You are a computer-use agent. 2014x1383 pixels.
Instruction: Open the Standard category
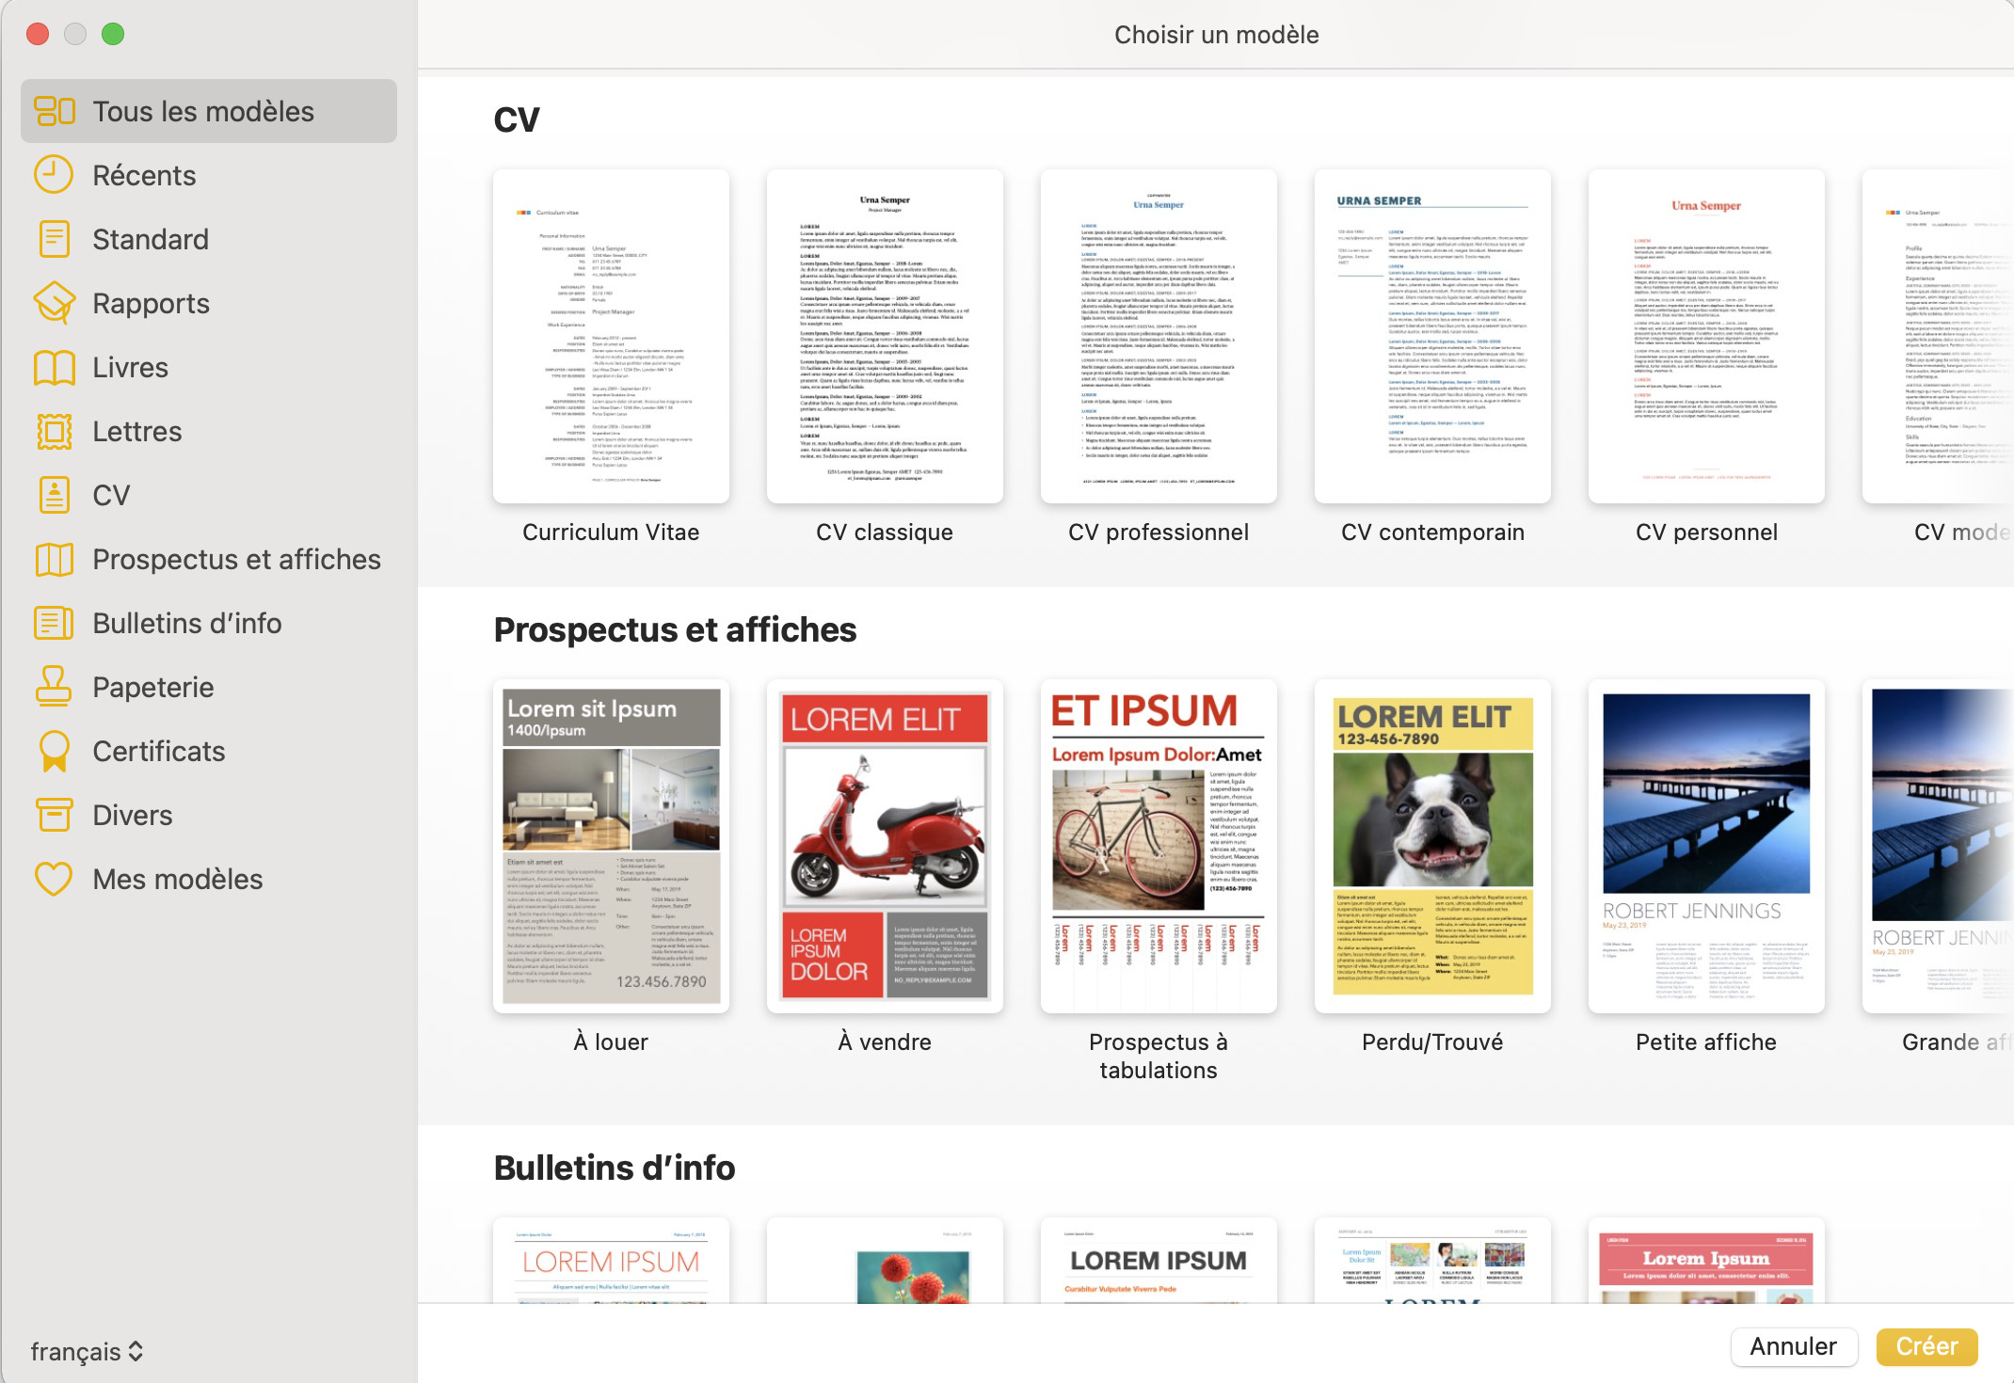(209, 239)
